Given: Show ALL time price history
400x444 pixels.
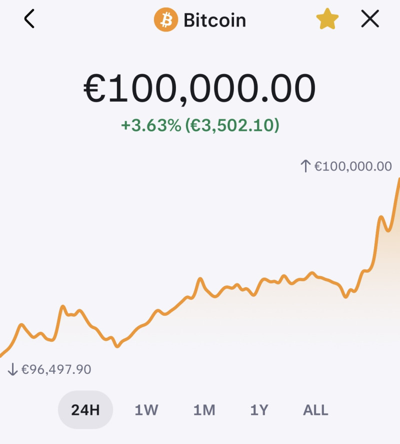Looking at the screenshot, I should (315, 410).
